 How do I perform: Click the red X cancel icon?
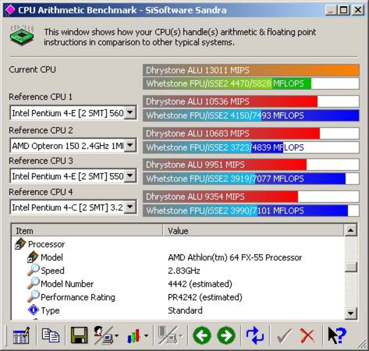click(307, 336)
